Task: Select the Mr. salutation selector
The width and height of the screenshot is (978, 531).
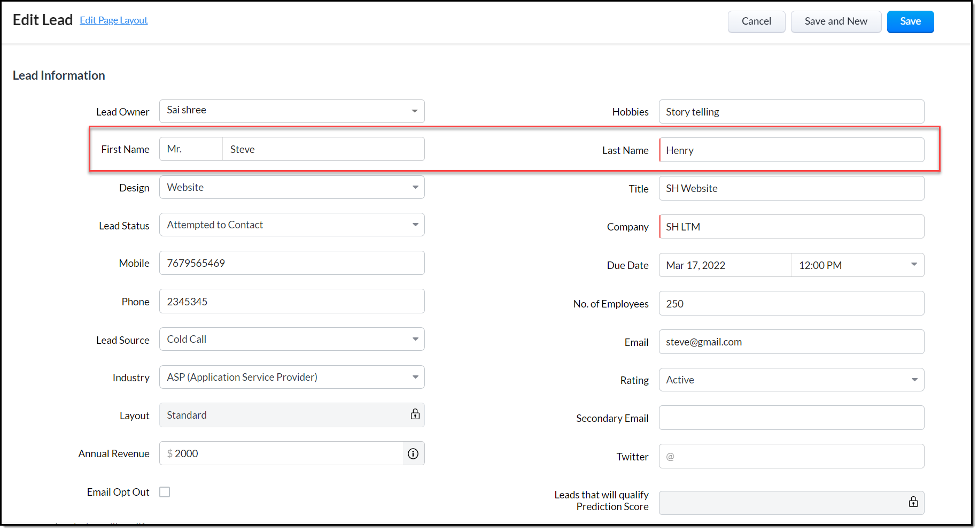Action: coord(191,149)
